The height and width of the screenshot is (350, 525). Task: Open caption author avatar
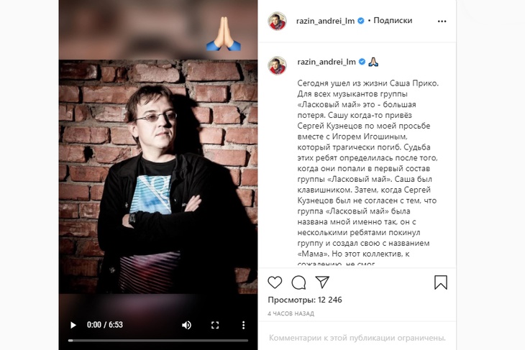tap(277, 65)
